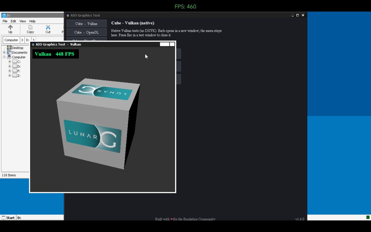Screen dimensions: 371x232
Task: Click 'Cube - Vulkan (native)' heading
Action: (133, 23)
